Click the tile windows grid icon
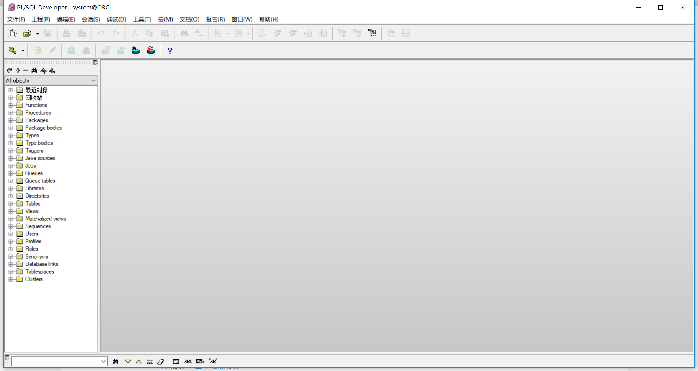 406,33
